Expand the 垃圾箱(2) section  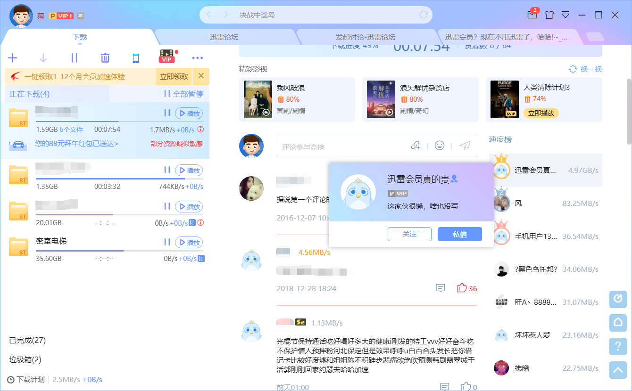tap(25, 359)
